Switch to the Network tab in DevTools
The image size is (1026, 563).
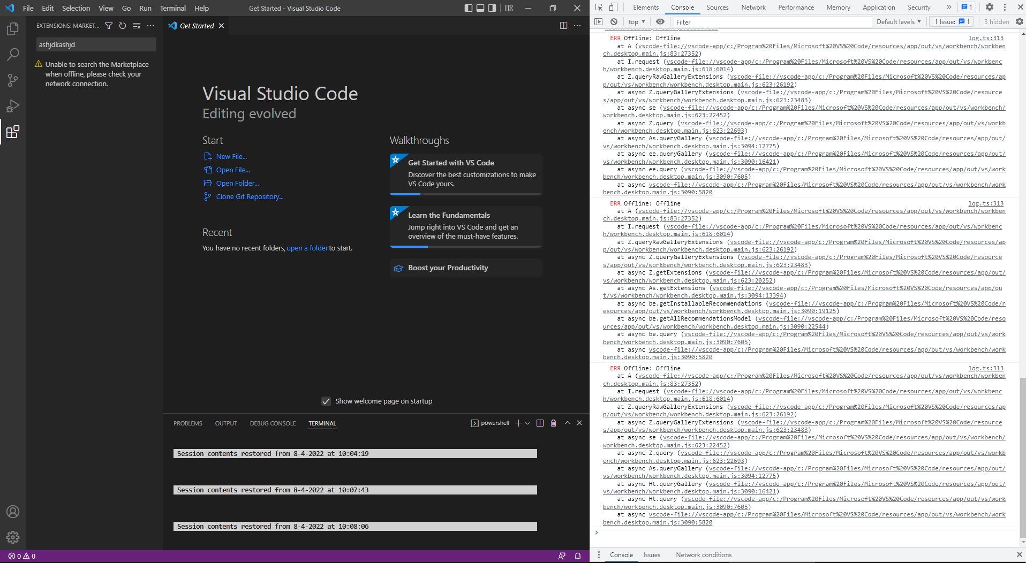point(753,7)
